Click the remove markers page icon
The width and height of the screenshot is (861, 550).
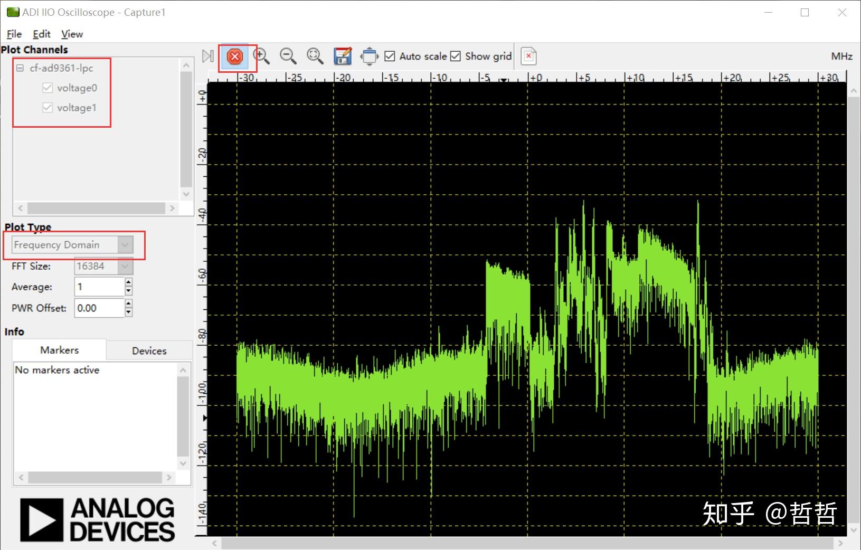point(528,56)
